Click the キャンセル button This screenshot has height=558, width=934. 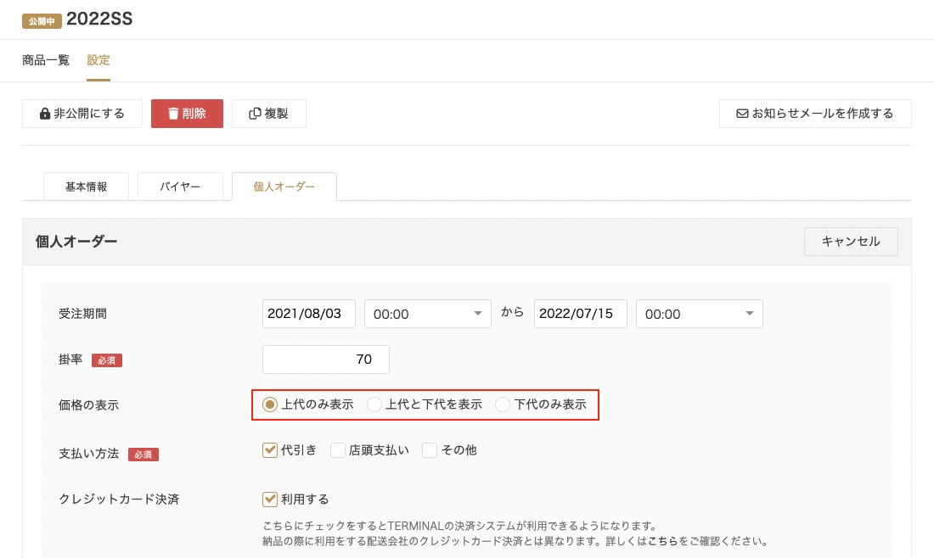click(850, 241)
